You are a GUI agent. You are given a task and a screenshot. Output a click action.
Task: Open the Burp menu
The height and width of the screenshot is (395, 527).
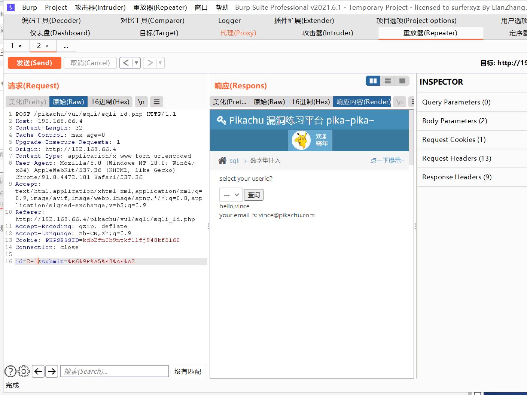point(30,7)
